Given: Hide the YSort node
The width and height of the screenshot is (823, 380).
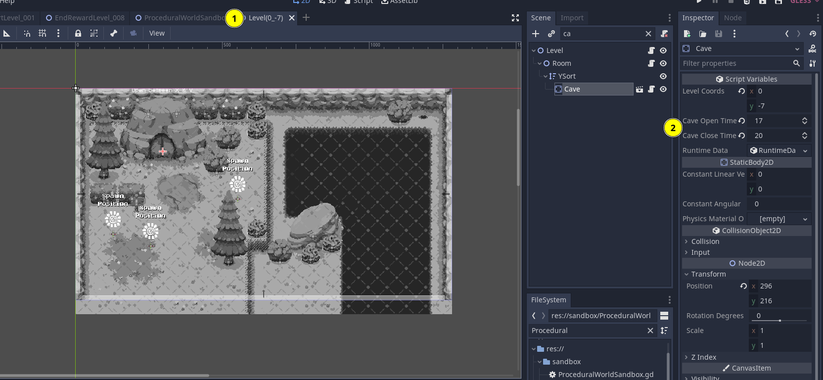Looking at the screenshot, I should (x=663, y=76).
